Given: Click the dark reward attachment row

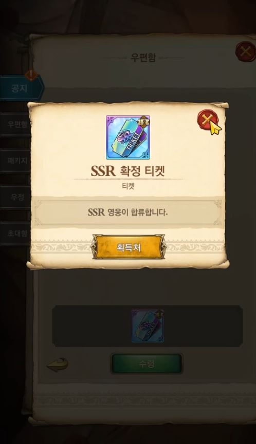Looking at the screenshot, I should point(147,326).
